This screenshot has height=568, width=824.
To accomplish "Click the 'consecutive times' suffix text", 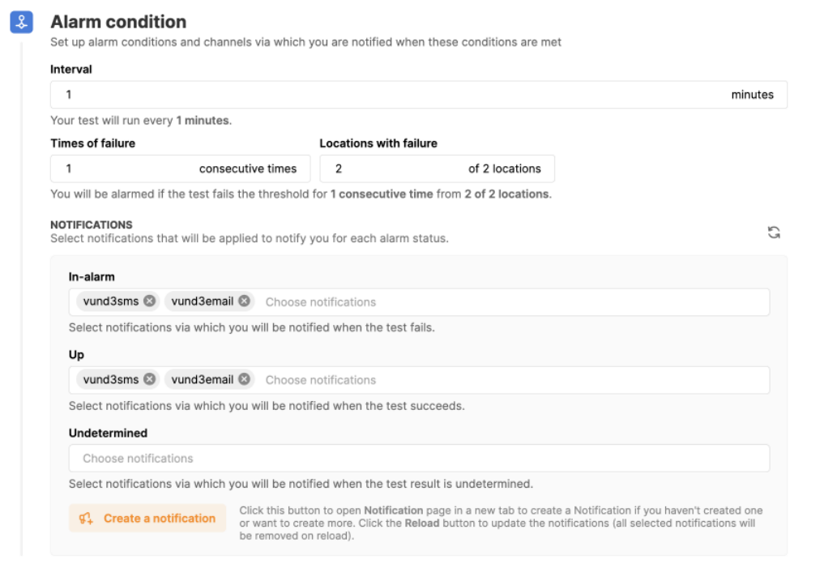I will pos(248,169).
